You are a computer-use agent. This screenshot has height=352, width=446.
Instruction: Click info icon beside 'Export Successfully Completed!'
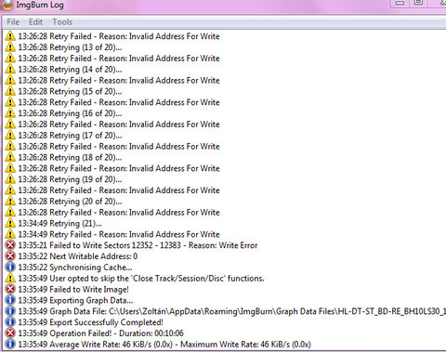coord(10,322)
